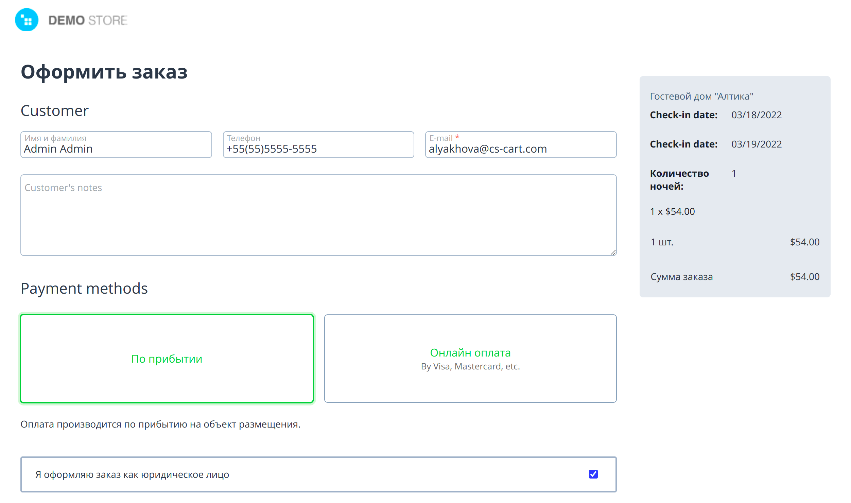Choose the Онлайн оплата payment option
The width and height of the screenshot is (851, 503).
pyautogui.click(x=470, y=353)
